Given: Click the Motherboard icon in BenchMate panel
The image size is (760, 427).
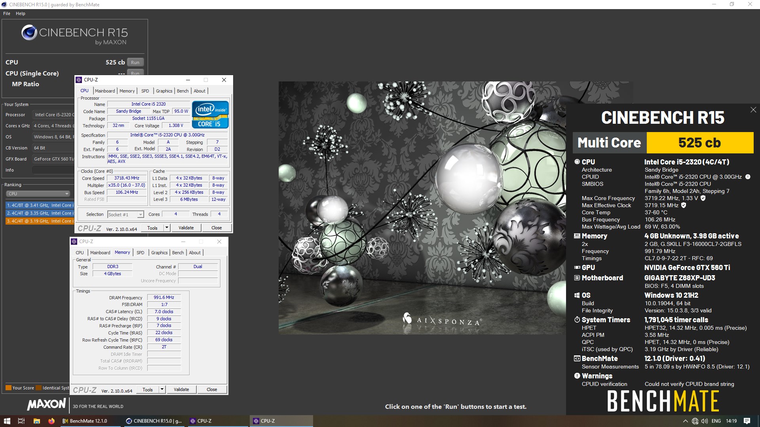Looking at the screenshot, I should click(577, 278).
